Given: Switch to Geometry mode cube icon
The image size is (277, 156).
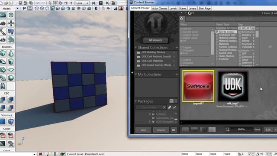Looking at the screenshot, I should (x=11, y=15).
